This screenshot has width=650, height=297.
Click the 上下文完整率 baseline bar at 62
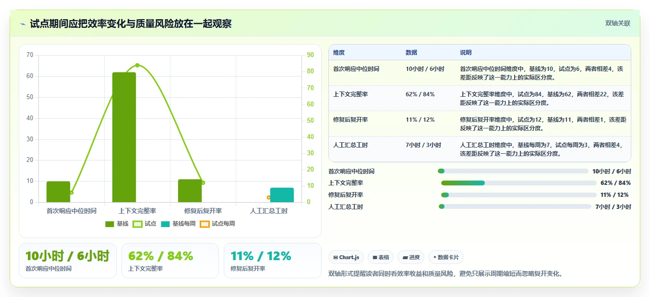(x=124, y=137)
